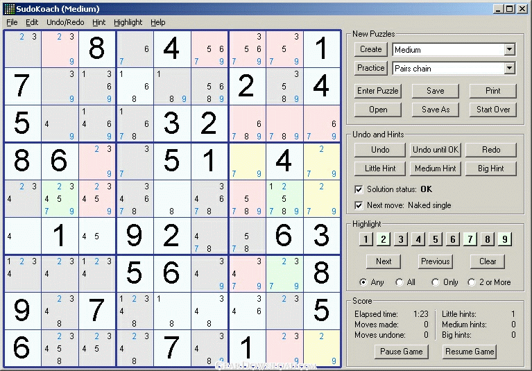Click the Save As button
The height and width of the screenshot is (371, 532).
(436, 110)
